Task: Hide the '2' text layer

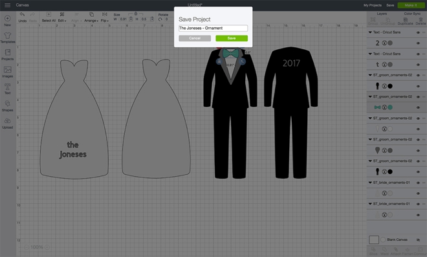Action: point(418,43)
